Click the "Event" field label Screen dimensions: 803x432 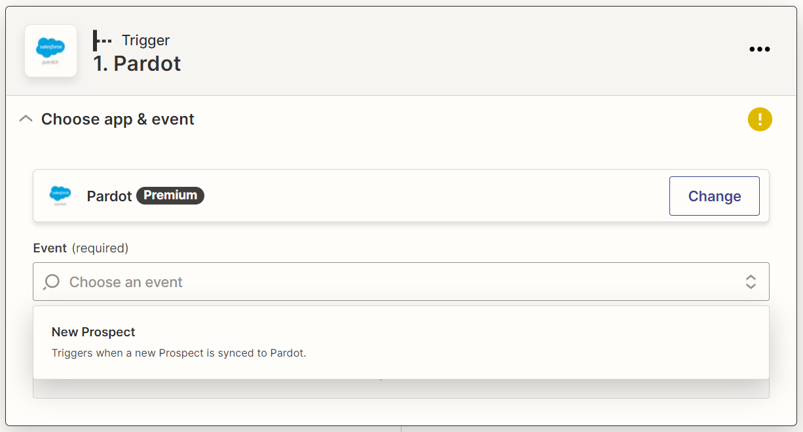[50, 248]
